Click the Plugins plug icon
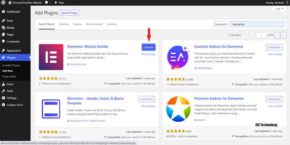Screen dimensions: 290x145 3,58
